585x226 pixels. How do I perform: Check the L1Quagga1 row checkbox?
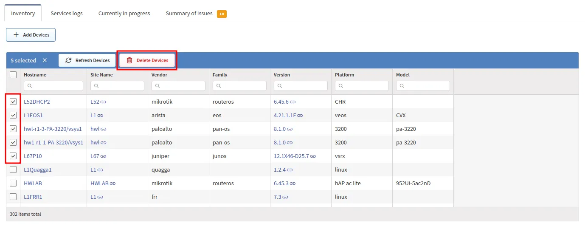pyautogui.click(x=13, y=169)
